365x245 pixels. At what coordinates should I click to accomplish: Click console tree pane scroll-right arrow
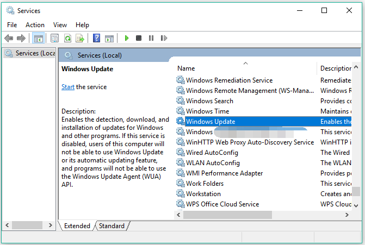point(51,225)
